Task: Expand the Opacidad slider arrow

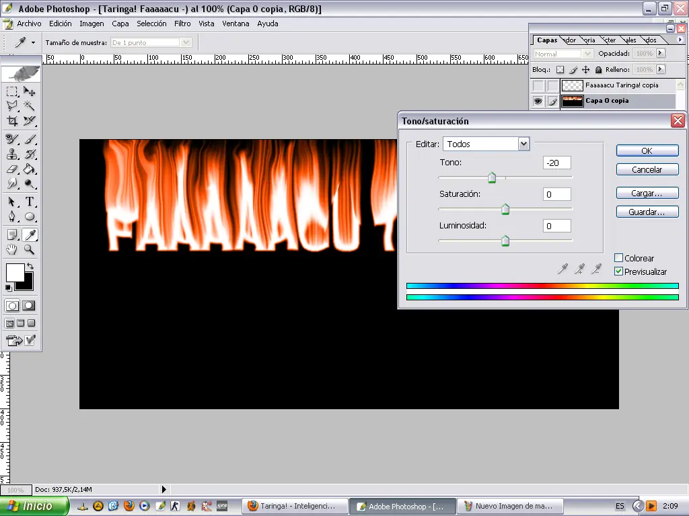Action: pyautogui.click(x=660, y=53)
